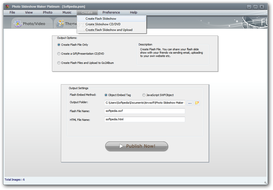Open the View menu
Screen dimensions: 273x190
click(29, 13)
